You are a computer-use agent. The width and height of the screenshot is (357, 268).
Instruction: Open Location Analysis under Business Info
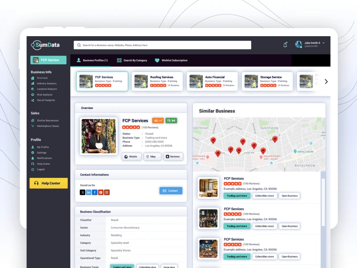[46, 89]
